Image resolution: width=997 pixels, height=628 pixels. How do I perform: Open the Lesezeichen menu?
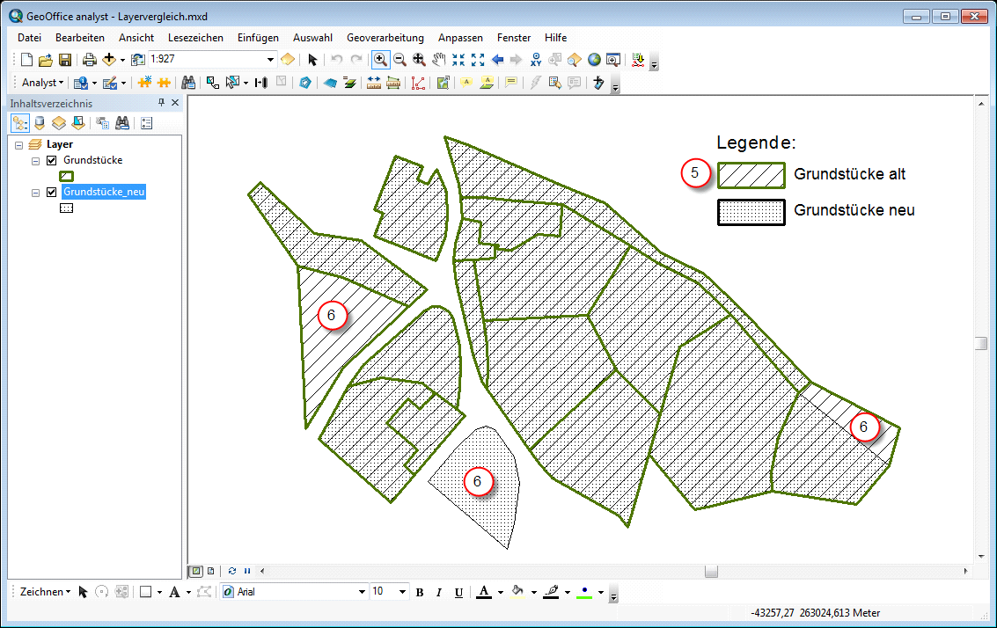click(x=195, y=38)
